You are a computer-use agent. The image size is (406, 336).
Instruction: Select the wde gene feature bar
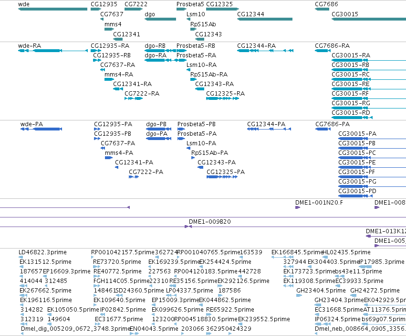coord(52,9)
